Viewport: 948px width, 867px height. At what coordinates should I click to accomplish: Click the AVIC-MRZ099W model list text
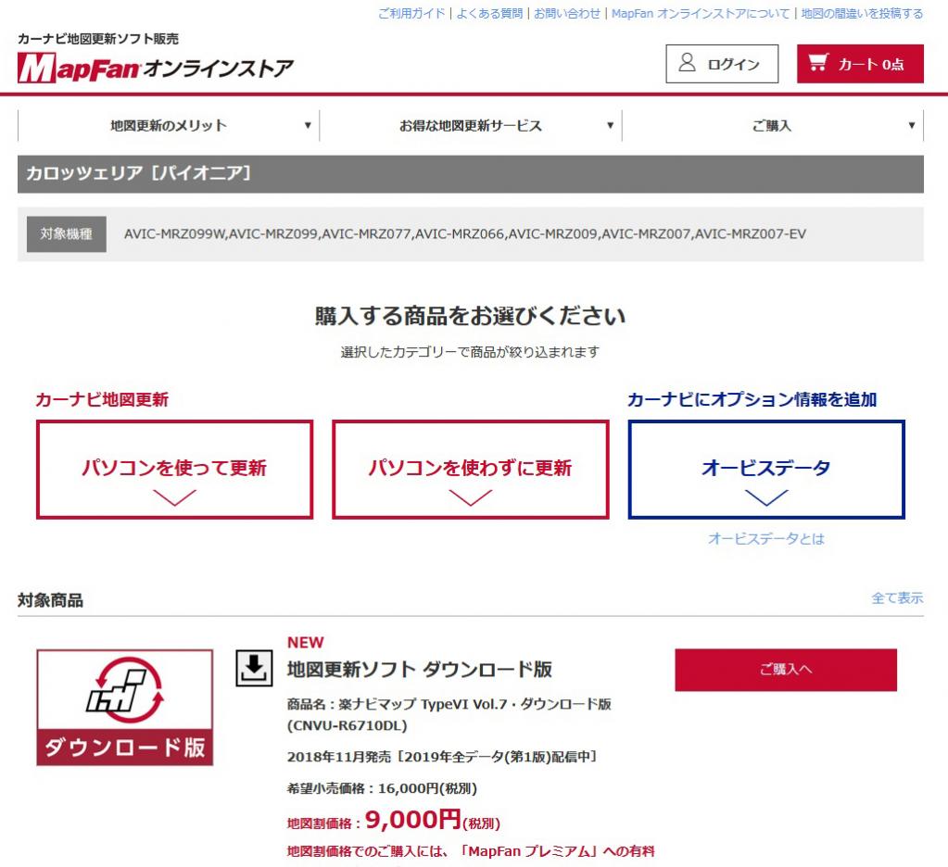click(x=465, y=233)
